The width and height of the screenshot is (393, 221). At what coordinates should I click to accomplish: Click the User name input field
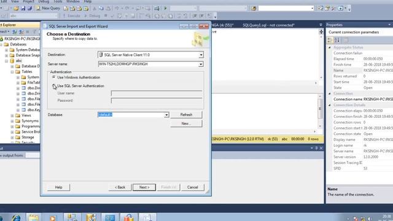(157, 93)
